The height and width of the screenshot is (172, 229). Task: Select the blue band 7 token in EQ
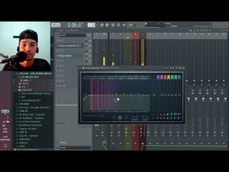(x=179, y=77)
